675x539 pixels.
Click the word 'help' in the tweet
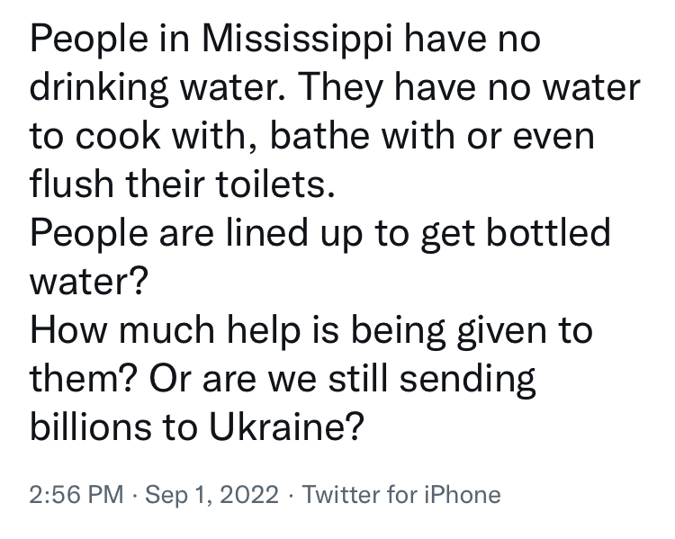[x=264, y=330]
